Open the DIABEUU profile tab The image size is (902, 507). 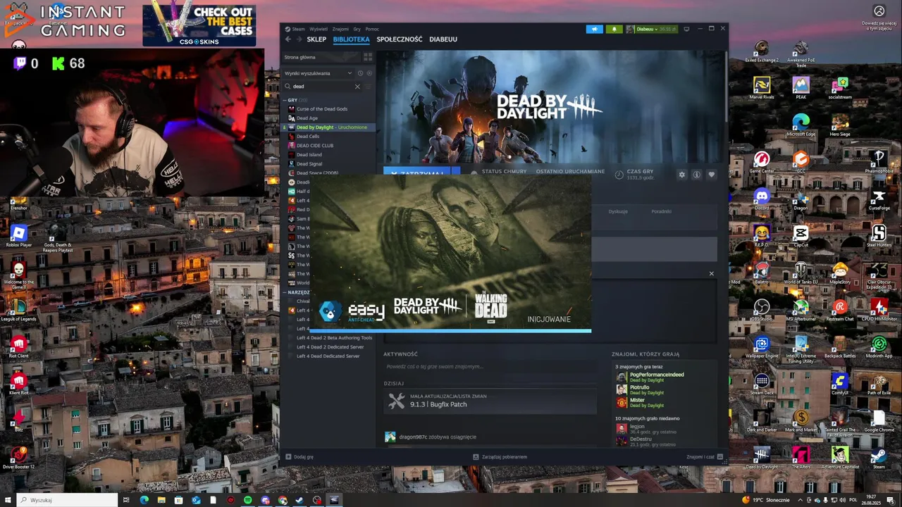(x=443, y=39)
